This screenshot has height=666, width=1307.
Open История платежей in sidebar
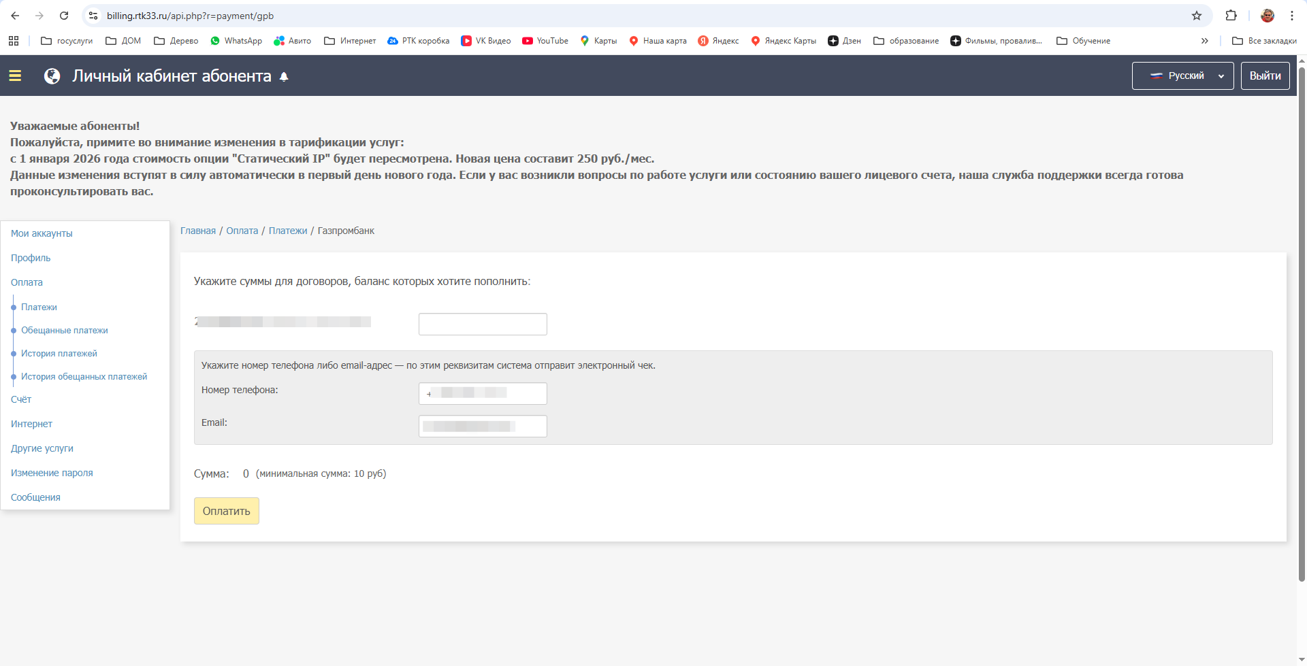[x=59, y=354]
